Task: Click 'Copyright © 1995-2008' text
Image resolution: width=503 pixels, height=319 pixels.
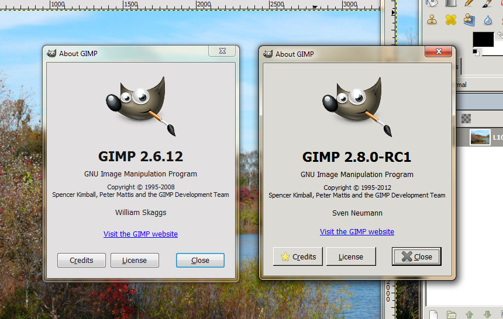Action: coord(141,187)
